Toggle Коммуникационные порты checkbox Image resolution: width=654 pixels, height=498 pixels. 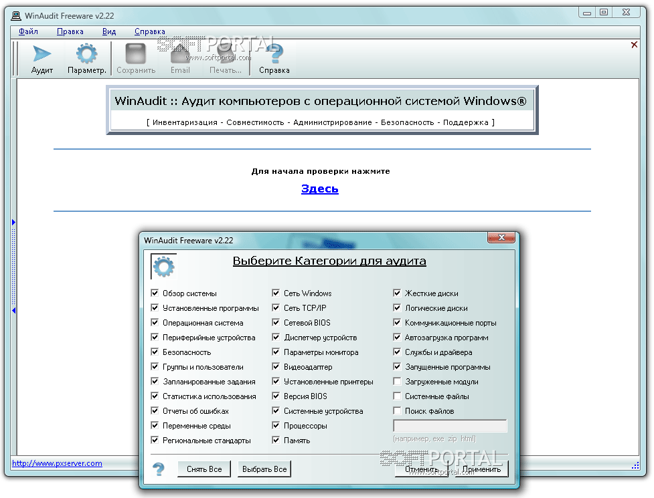(397, 322)
